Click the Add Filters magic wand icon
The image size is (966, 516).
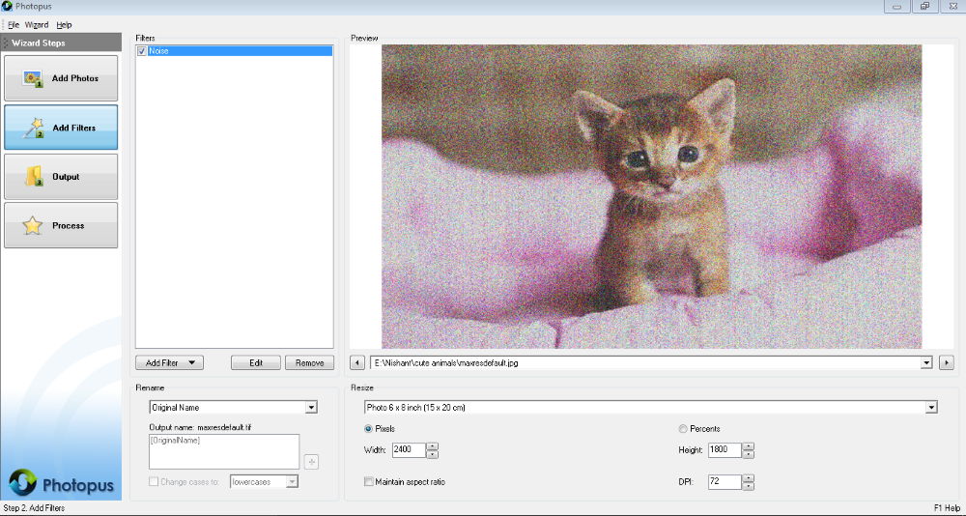[33, 128]
